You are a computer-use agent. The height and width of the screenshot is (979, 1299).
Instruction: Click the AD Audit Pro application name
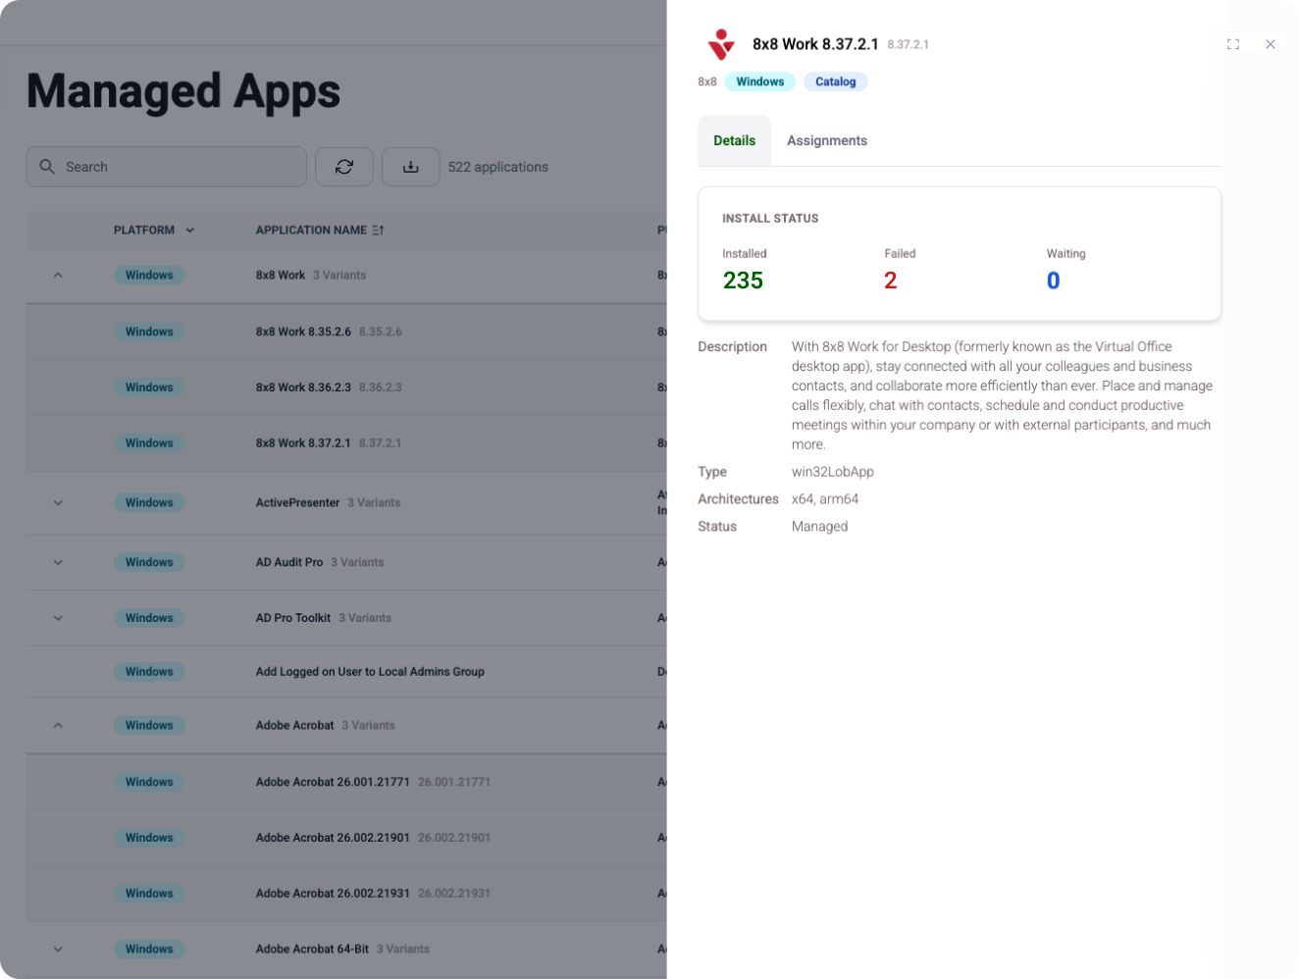tap(289, 562)
